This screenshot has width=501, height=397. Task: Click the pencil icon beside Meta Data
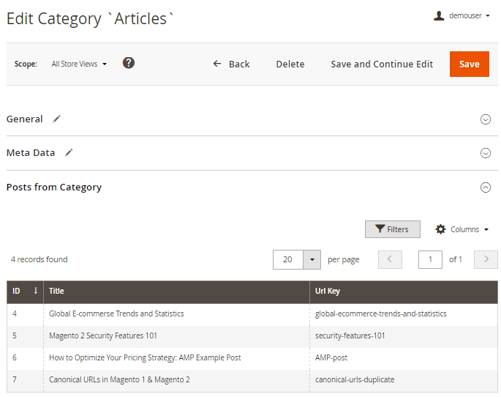[x=69, y=153]
